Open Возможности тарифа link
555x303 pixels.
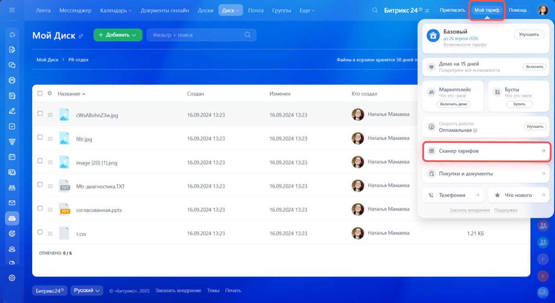click(464, 45)
